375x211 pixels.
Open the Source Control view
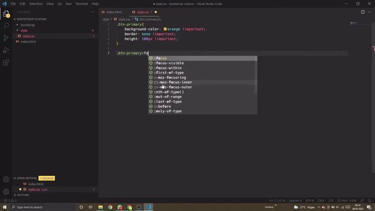coord(6,38)
